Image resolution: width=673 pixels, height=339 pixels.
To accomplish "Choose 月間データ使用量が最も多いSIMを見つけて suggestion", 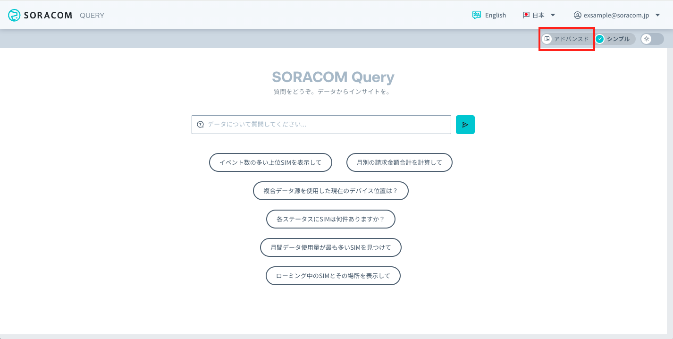I will 331,247.
